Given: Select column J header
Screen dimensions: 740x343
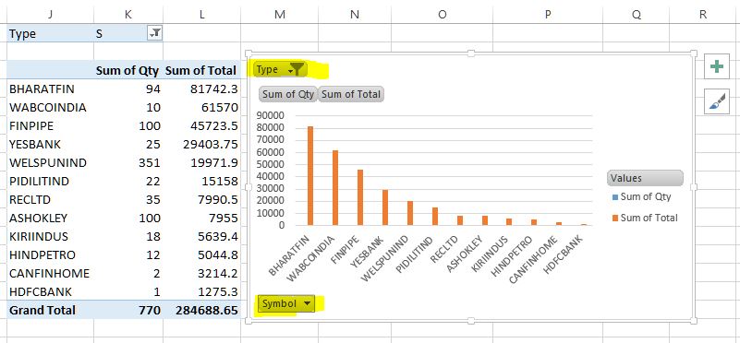Looking at the screenshot, I should pos(51,14).
